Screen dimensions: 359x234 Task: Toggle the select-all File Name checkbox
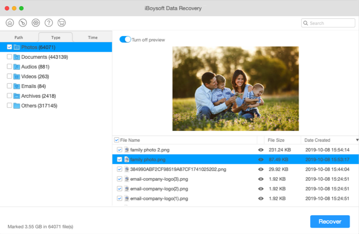117,140
